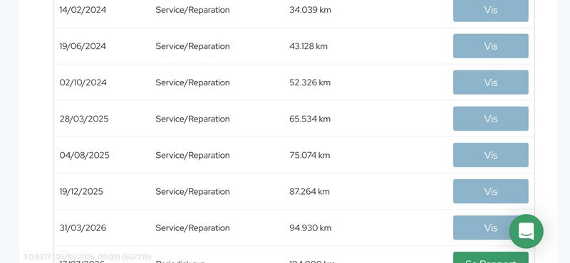Select the 31/03/2026 date text
The width and height of the screenshot is (570, 263).
(x=83, y=227)
